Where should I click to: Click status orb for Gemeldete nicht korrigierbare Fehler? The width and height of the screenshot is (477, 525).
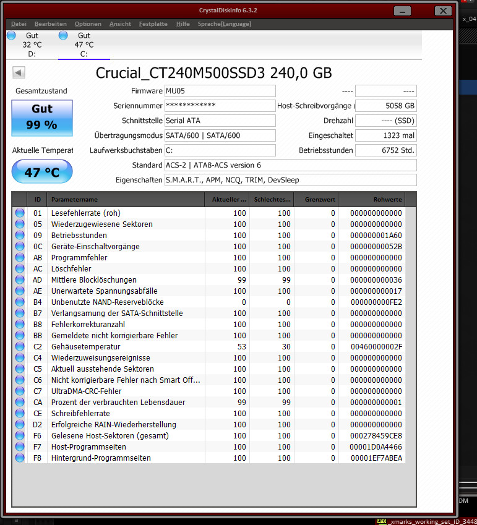[x=20, y=335]
